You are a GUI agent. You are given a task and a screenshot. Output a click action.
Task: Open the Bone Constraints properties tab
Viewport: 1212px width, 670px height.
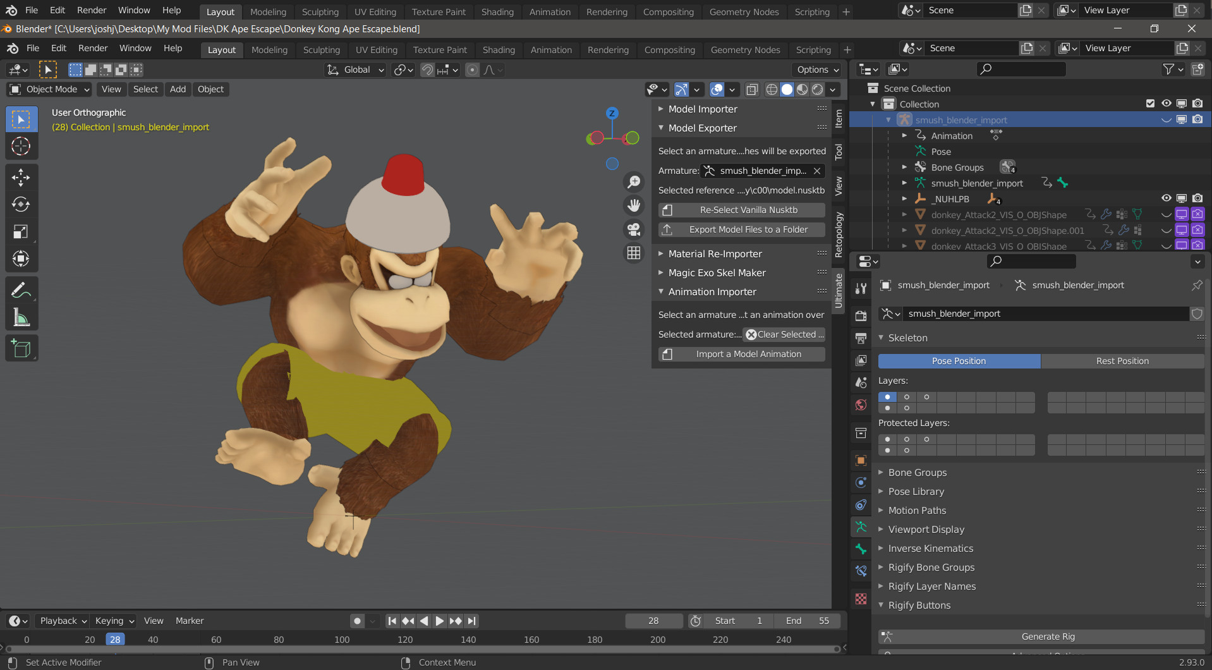click(861, 571)
